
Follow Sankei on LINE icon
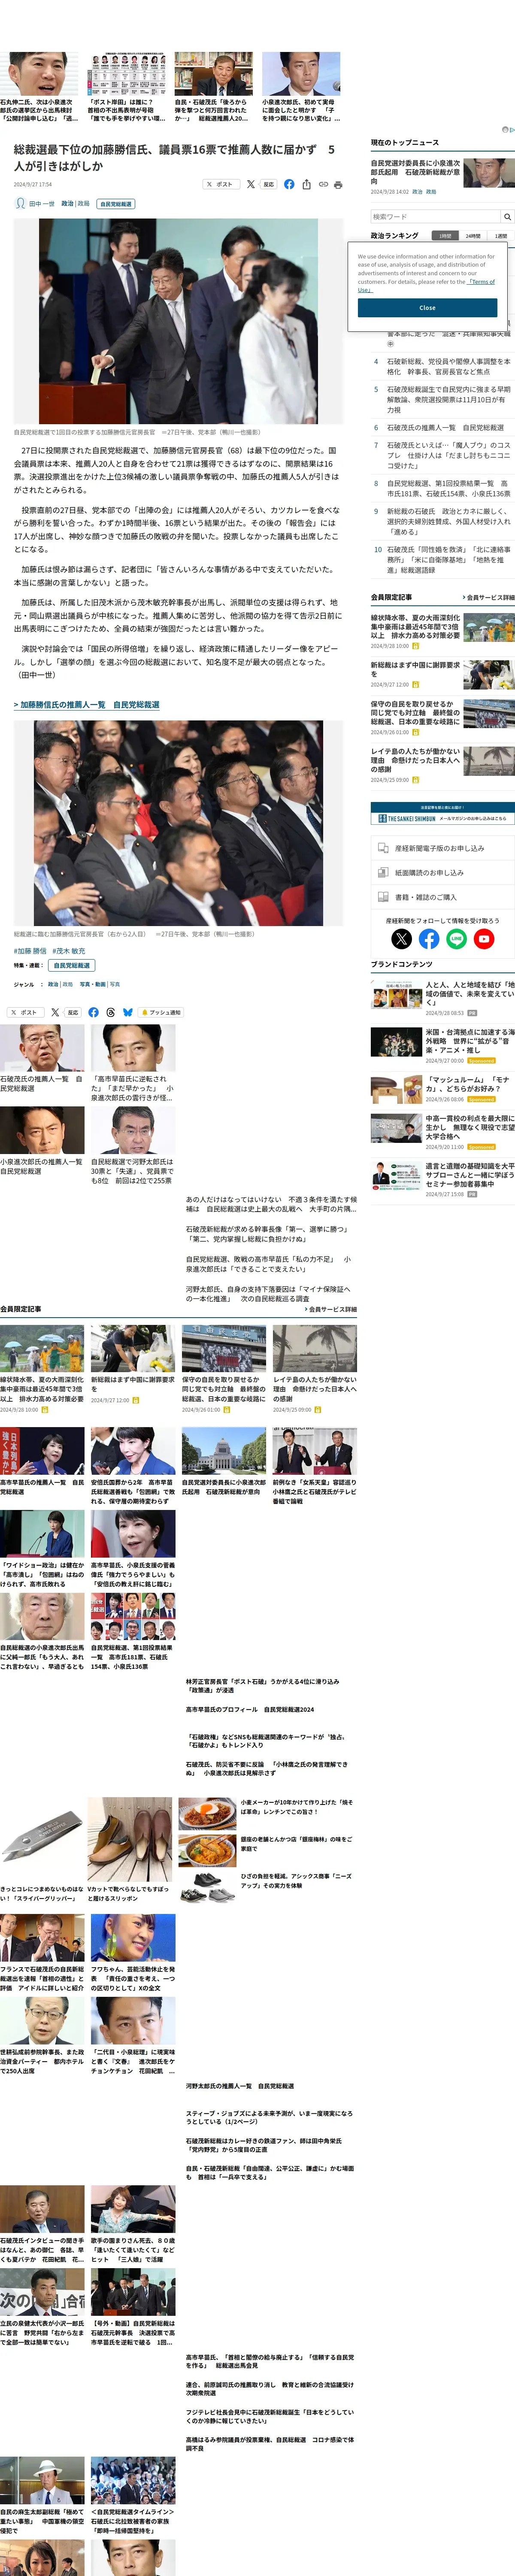[456, 939]
